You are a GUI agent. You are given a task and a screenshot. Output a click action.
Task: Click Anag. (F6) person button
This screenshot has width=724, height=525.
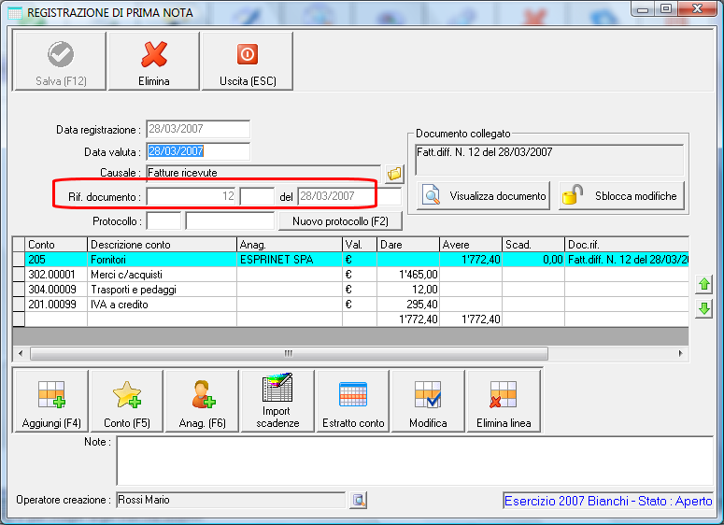click(202, 402)
